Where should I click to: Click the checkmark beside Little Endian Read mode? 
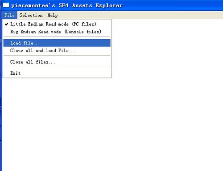pos(6,24)
